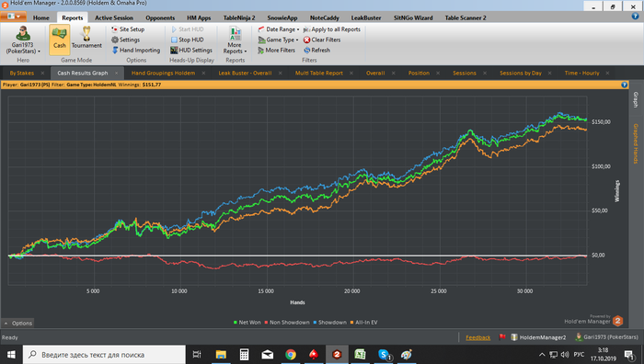Apply filters to all Reports
The width and height of the screenshot is (644, 364).
point(332,29)
